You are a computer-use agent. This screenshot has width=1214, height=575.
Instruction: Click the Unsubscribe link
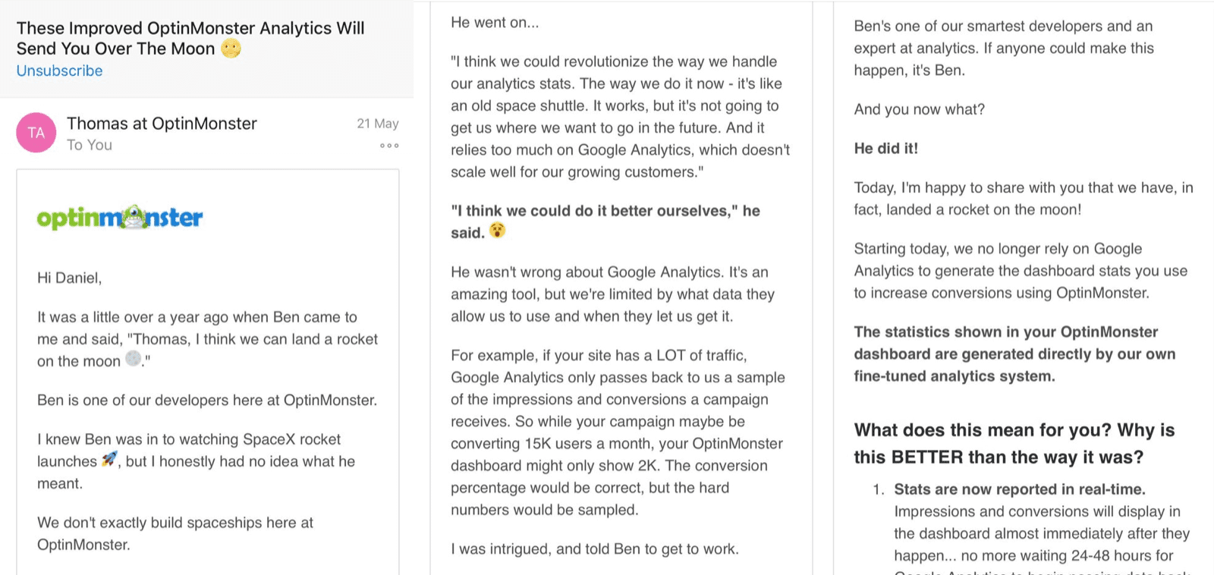pos(59,71)
